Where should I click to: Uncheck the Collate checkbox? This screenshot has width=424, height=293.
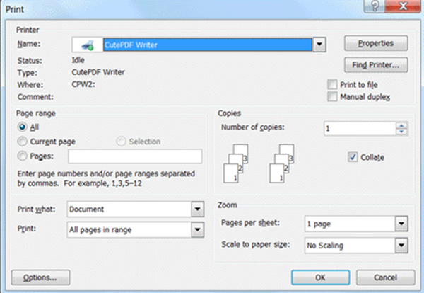pos(353,157)
